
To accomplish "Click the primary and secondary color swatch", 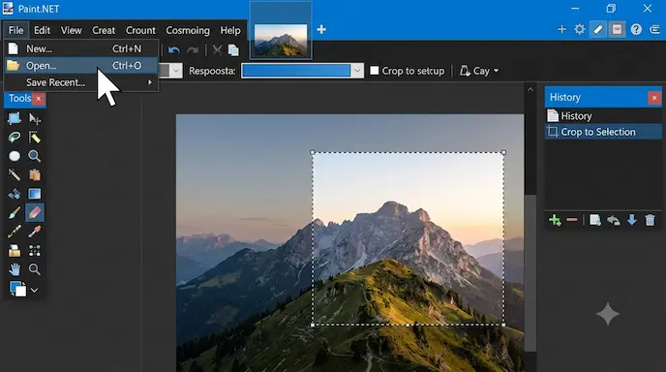I will (17, 289).
